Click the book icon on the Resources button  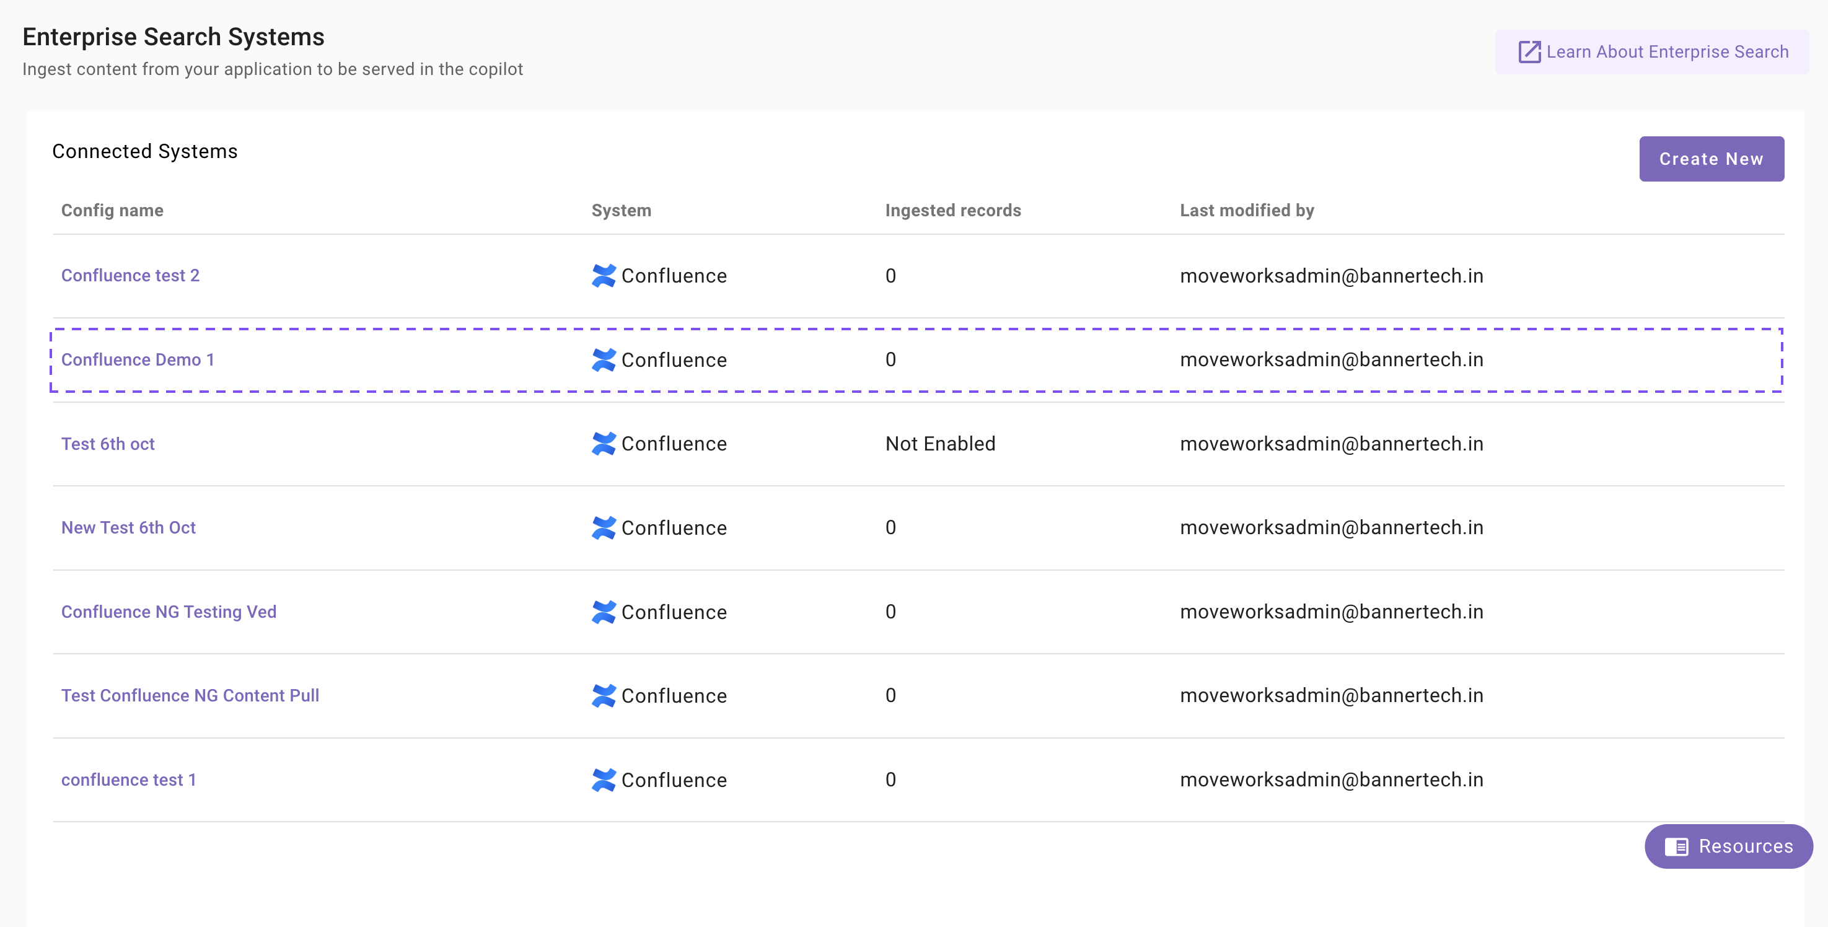(1676, 846)
